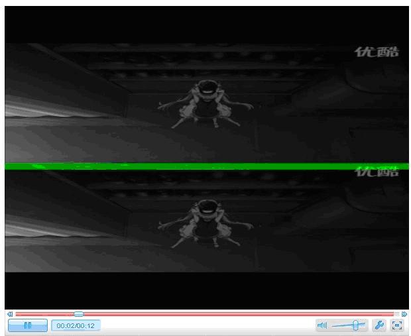The height and width of the screenshot is (336, 411).
Task: Click the rewind arrow left of seek bar
Action: tap(9, 313)
